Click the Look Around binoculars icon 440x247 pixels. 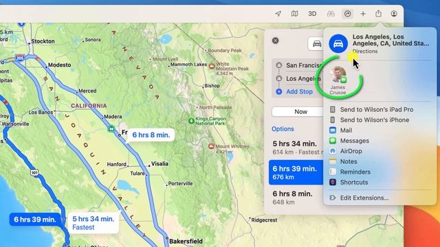[331, 14]
